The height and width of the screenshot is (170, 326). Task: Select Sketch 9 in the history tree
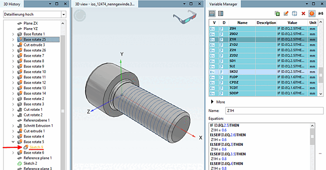point(37,147)
